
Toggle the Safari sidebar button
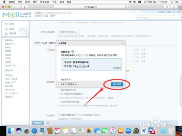click(x=25, y=7)
